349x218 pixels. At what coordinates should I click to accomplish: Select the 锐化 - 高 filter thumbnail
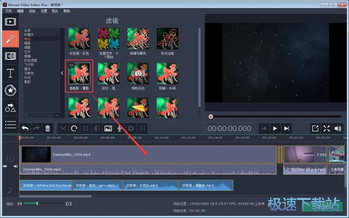point(108,73)
